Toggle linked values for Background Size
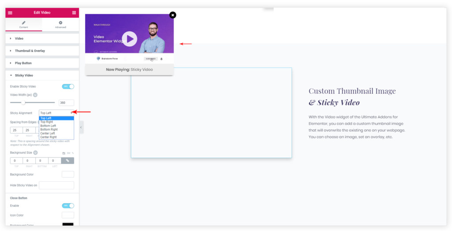The height and width of the screenshot is (231, 452). point(68,161)
